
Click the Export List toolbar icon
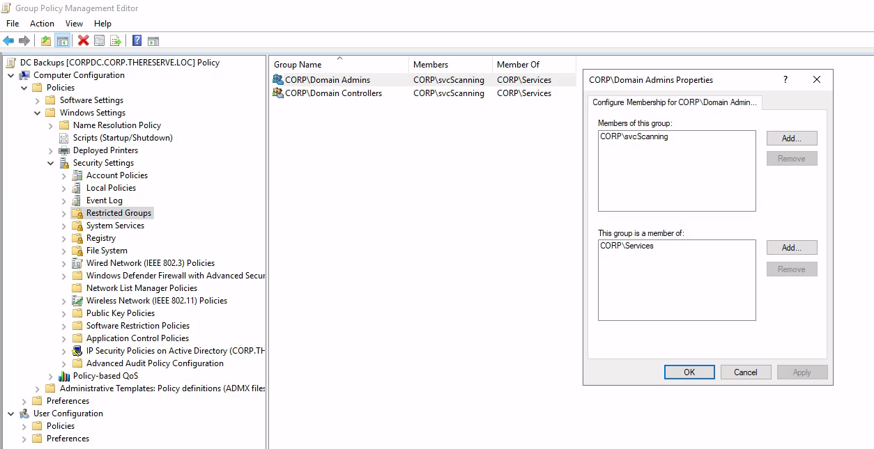116,41
